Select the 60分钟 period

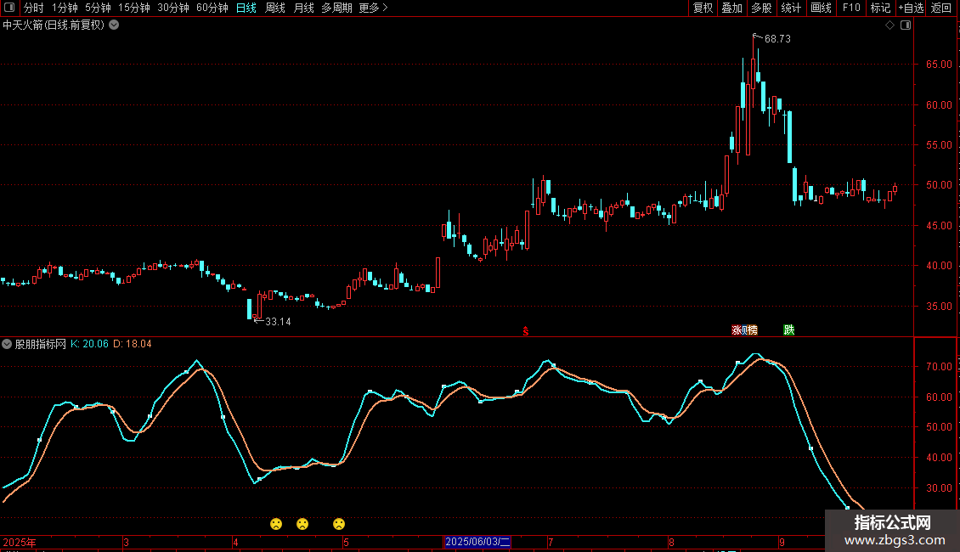212,8
